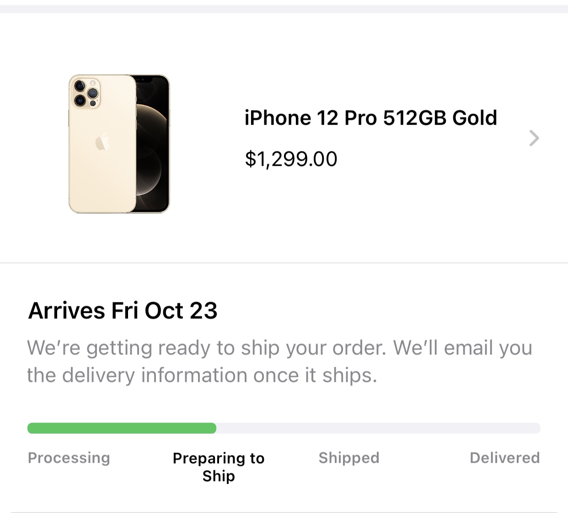Click the gray strip at top of screen

point(284,9)
